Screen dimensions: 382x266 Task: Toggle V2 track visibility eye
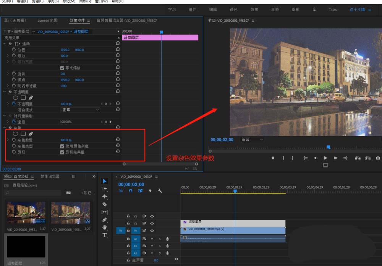(152, 223)
